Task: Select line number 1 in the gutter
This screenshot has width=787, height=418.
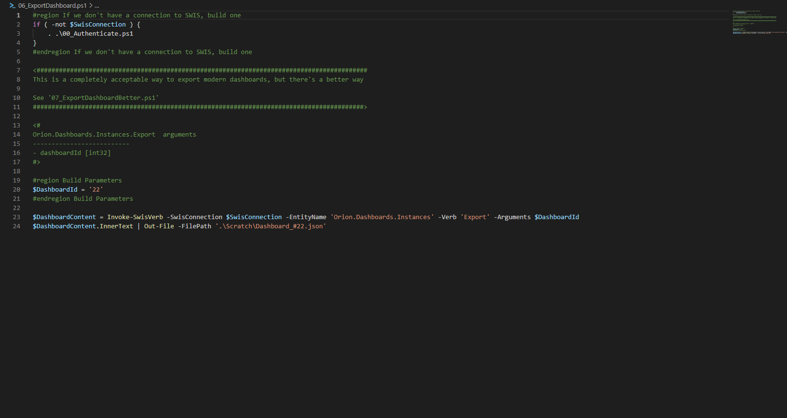Action: (18, 15)
